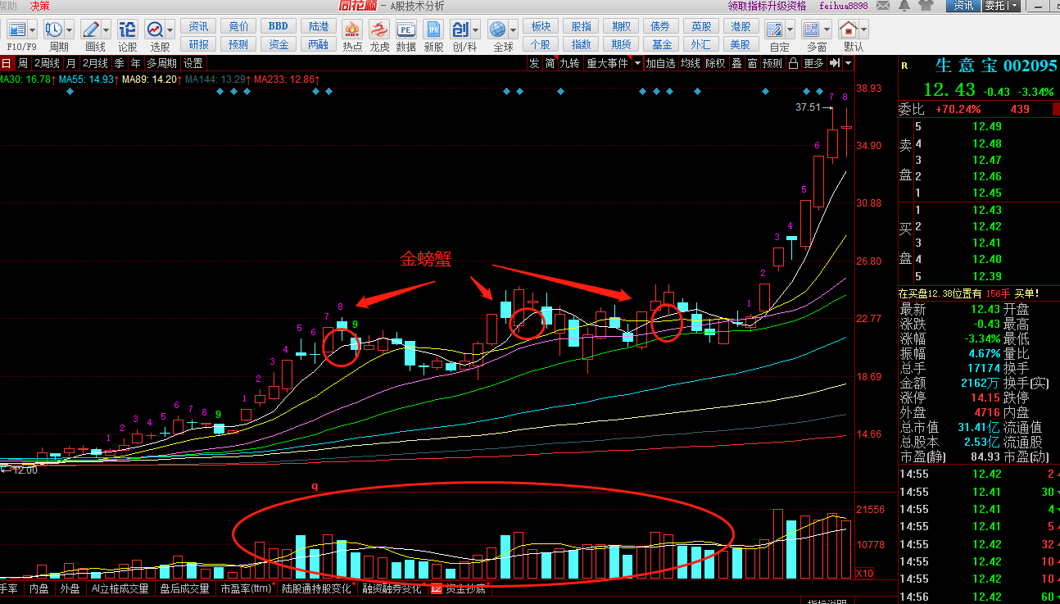
Task: Expand the 画线 drawing tools dropdown
Action: (x=107, y=30)
